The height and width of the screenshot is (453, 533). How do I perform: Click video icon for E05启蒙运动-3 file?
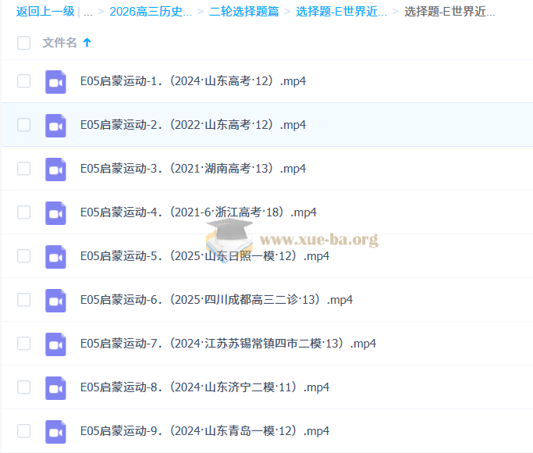[x=55, y=169]
